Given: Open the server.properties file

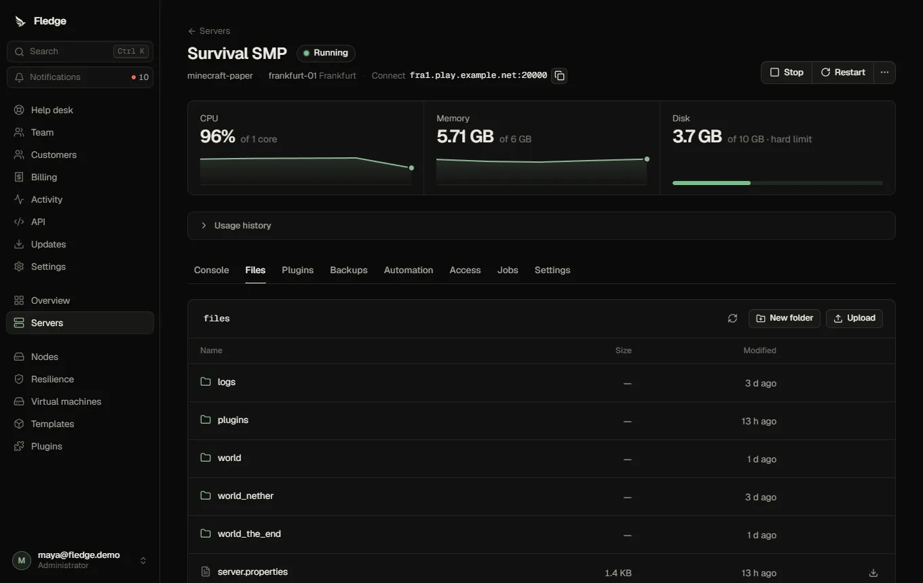Looking at the screenshot, I should [x=252, y=572].
